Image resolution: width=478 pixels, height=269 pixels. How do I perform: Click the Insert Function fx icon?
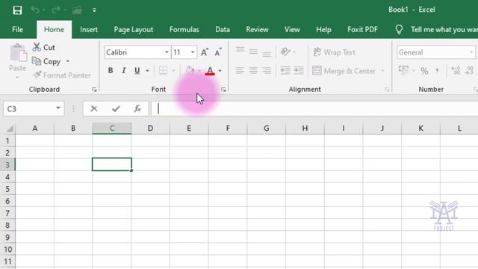(137, 108)
